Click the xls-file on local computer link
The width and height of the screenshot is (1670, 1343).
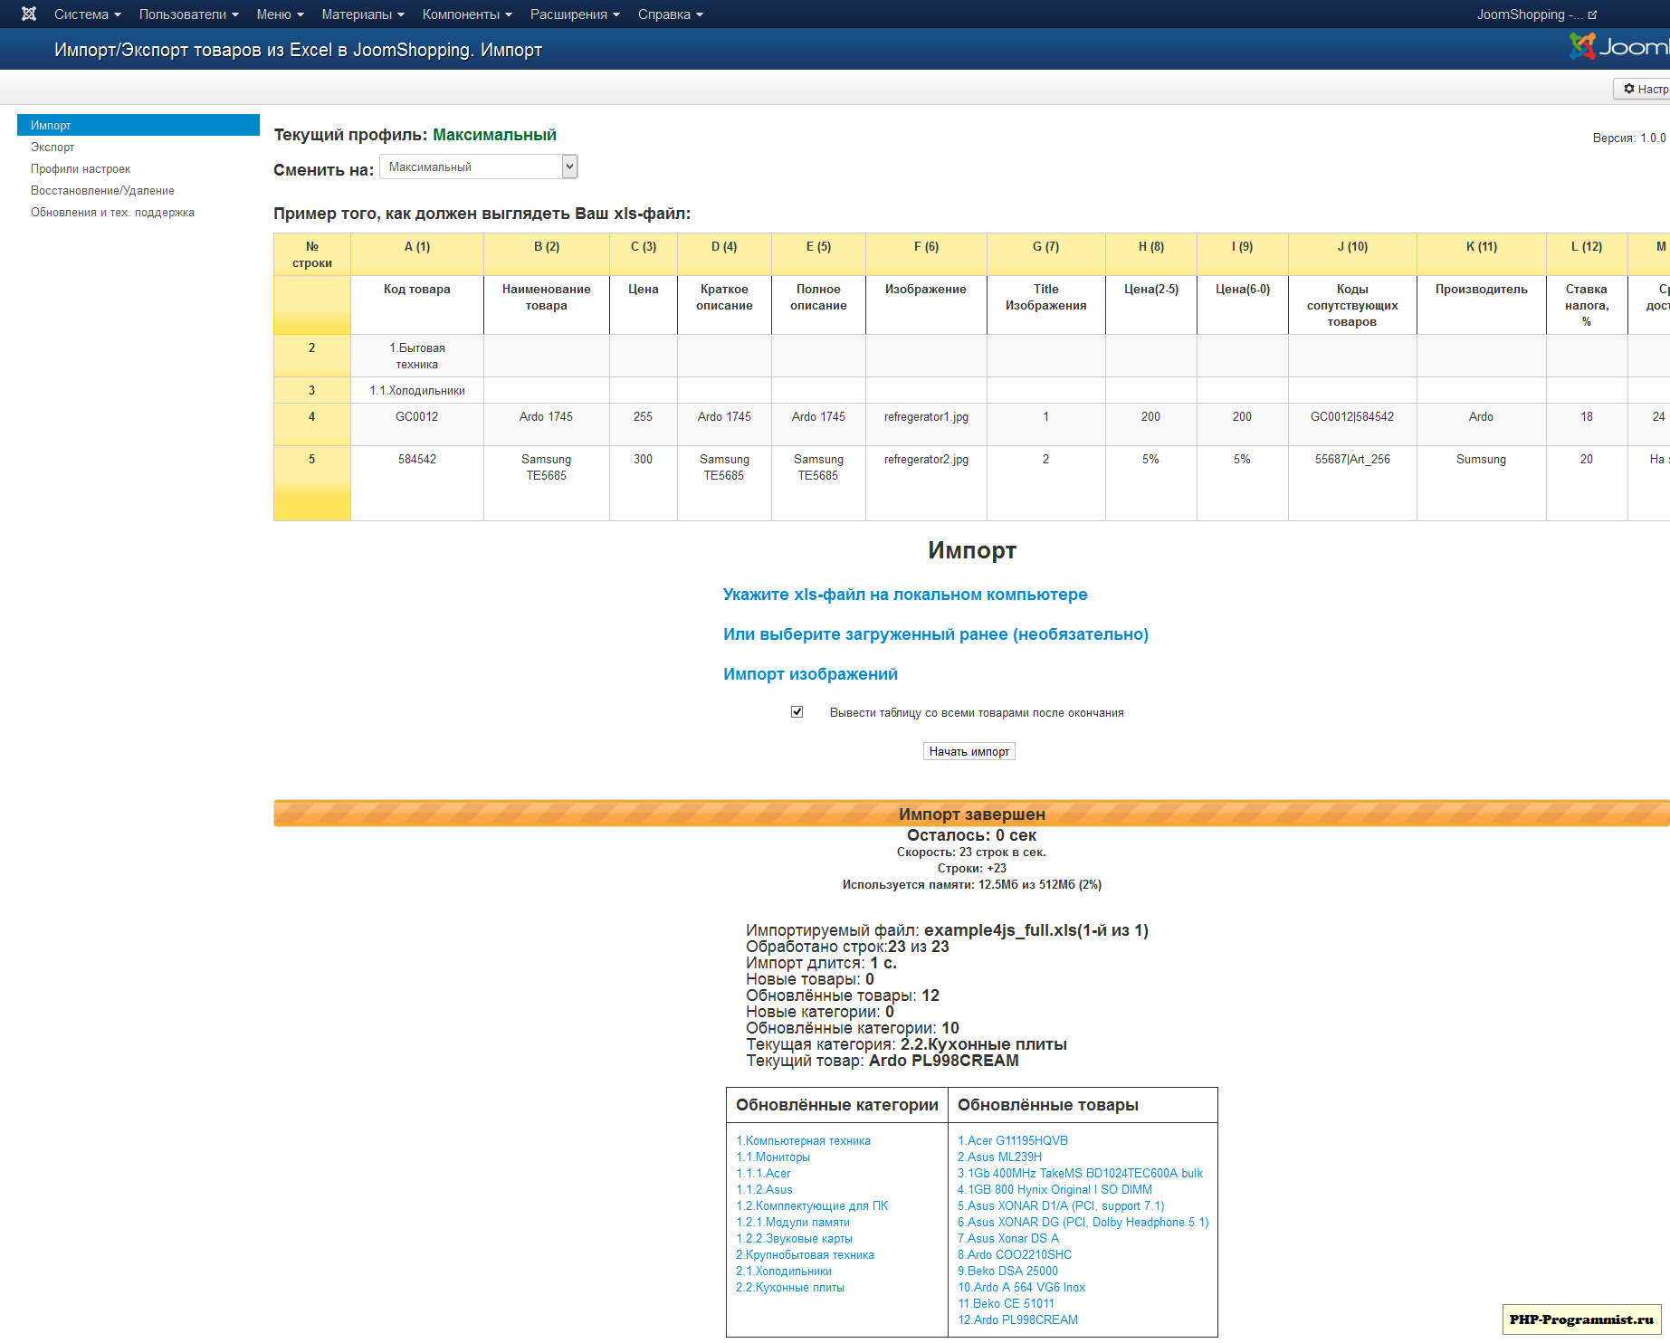[904, 595]
